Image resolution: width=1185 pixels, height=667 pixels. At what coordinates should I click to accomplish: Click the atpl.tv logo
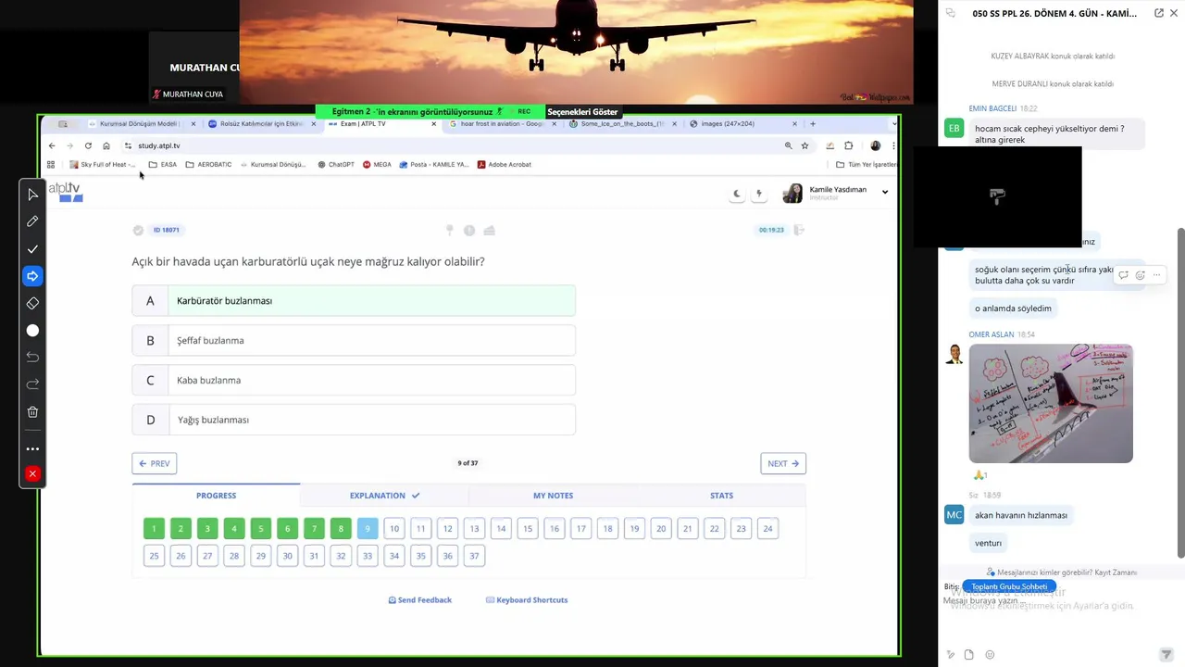point(65,191)
